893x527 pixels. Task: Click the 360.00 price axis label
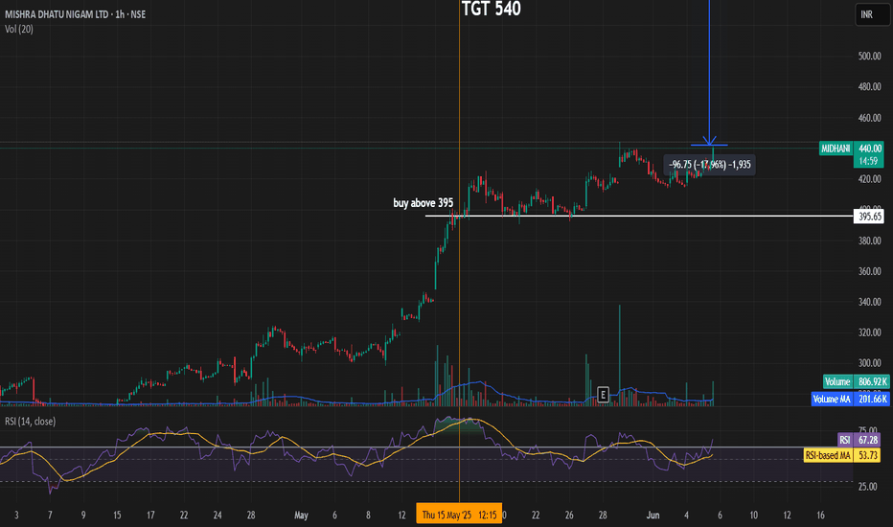pyautogui.click(x=869, y=271)
